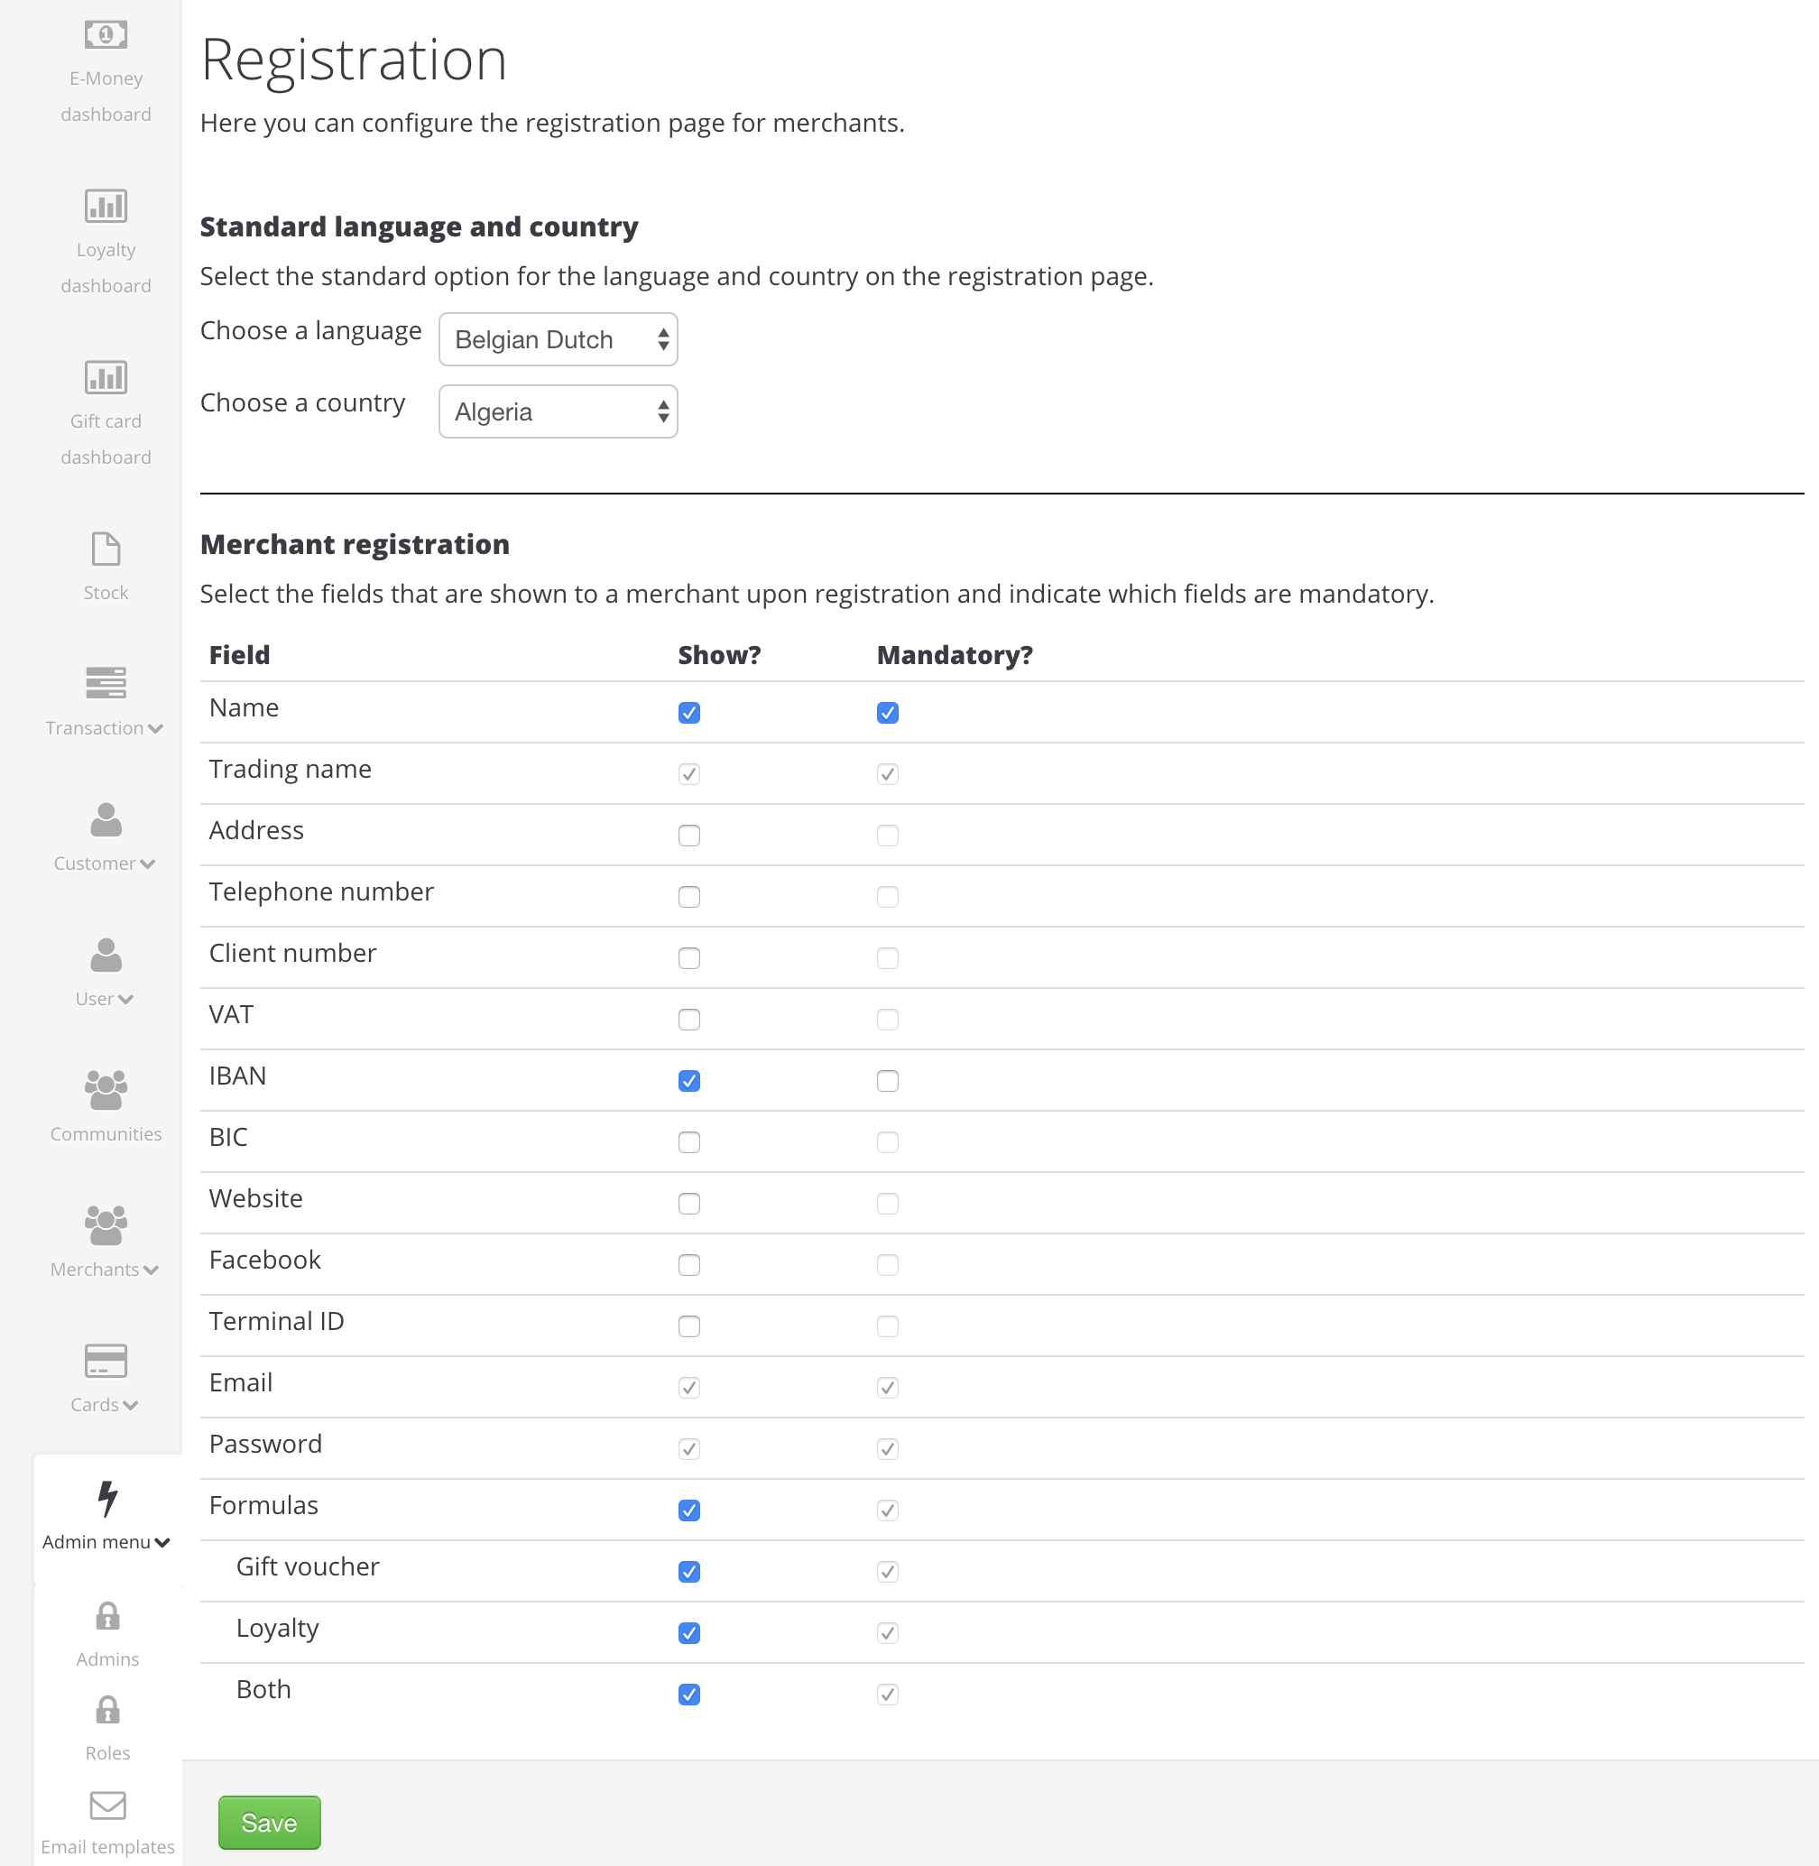
Task: Open the E-Money dashboard icon
Action: (105, 35)
